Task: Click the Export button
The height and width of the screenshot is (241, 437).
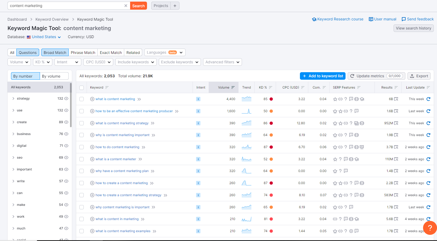Action: (419, 76)
